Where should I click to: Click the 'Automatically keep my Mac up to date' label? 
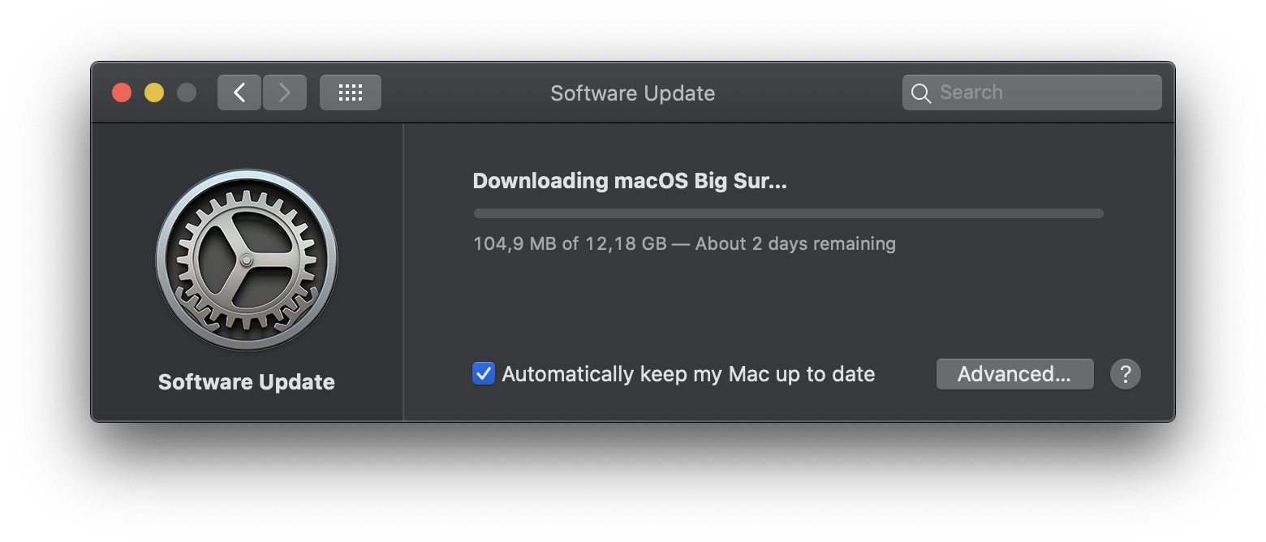688,374
